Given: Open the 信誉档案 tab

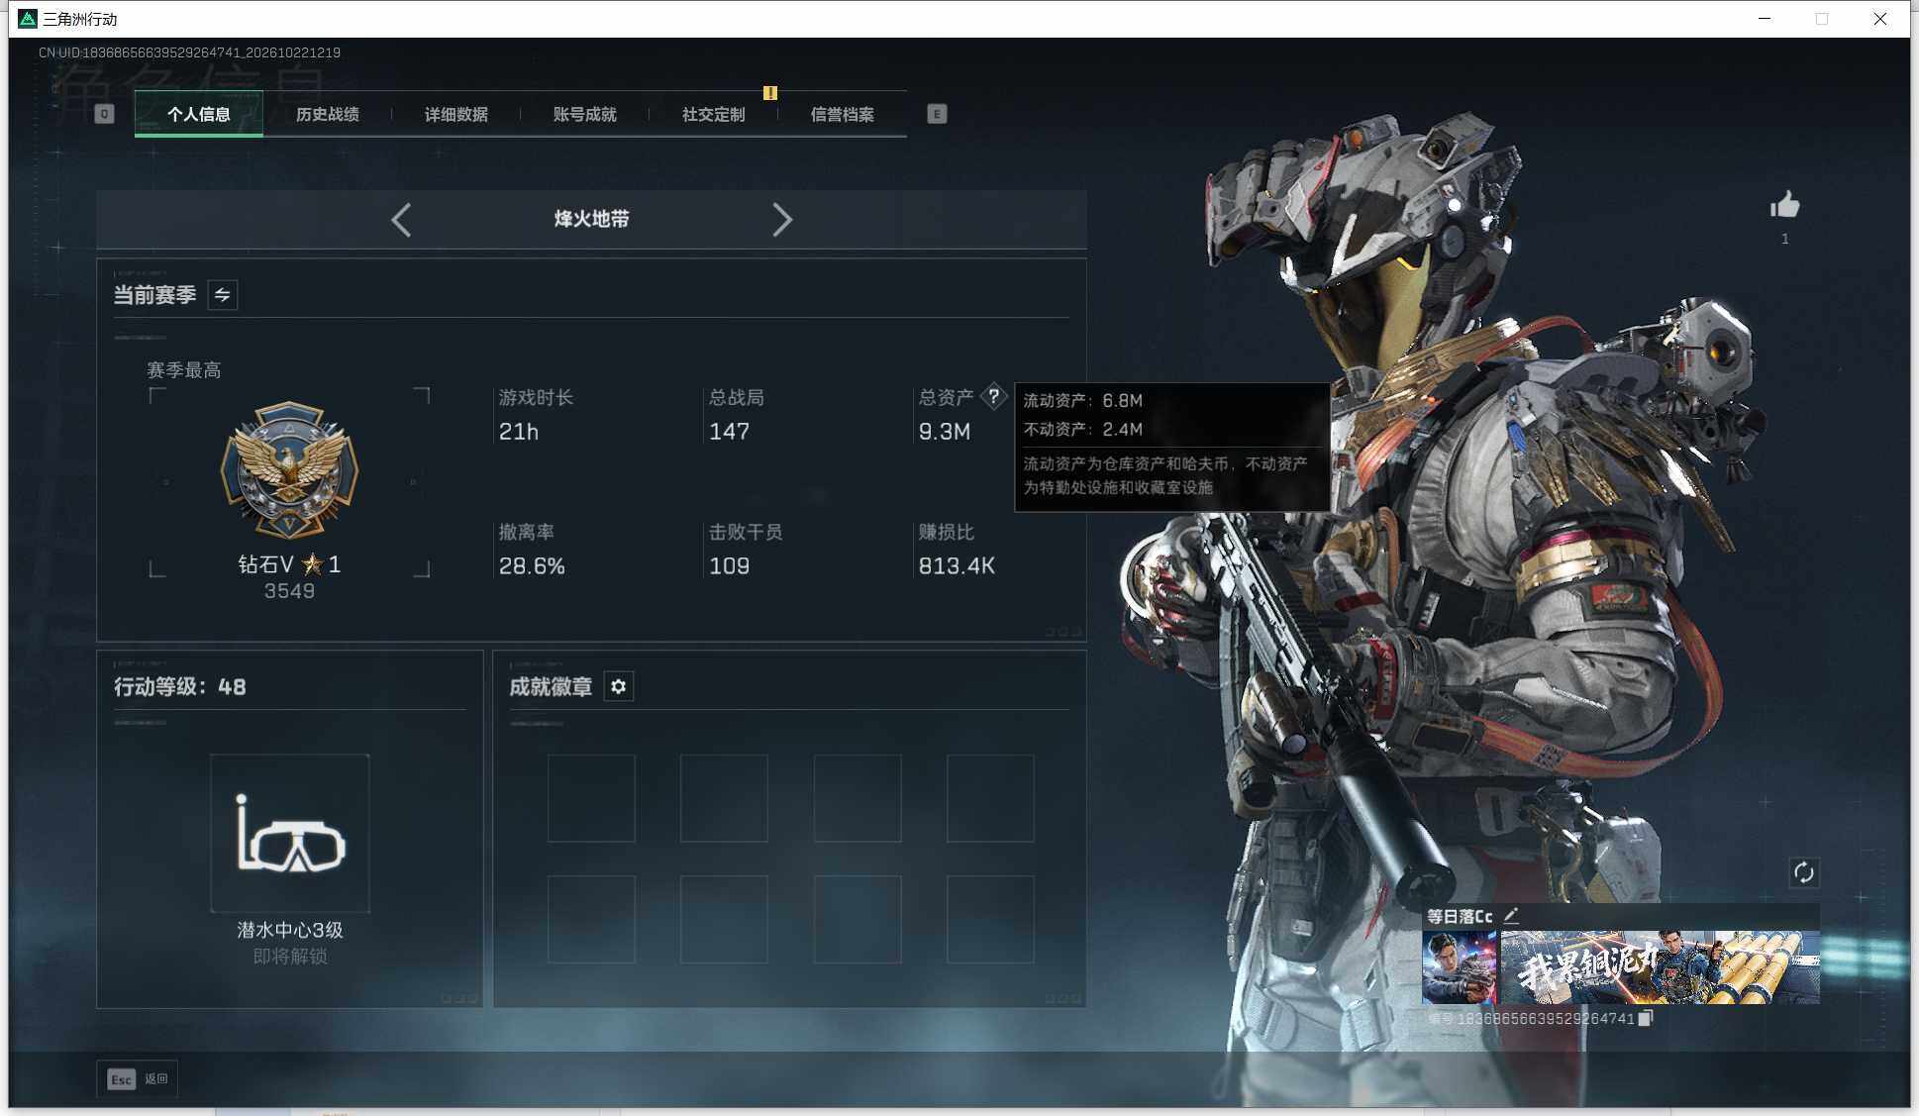Looking at the screenshot, I should (x=843, y=114).
